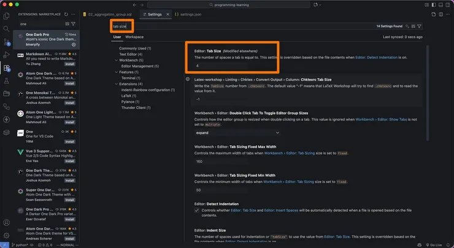The height and width of the screenshot is (248, 454).
Task: Click the settings search input field
Action: tap(266, 26)
